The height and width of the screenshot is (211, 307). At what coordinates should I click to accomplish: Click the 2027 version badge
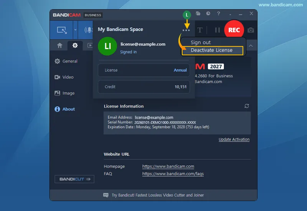pos(216,66)
